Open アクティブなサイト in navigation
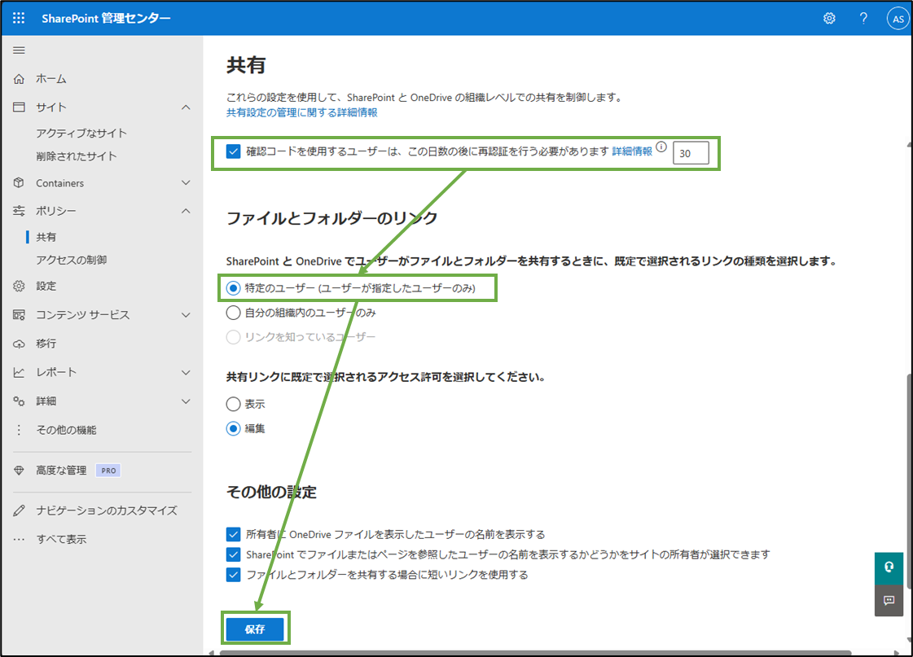 (x=81, y=133)
